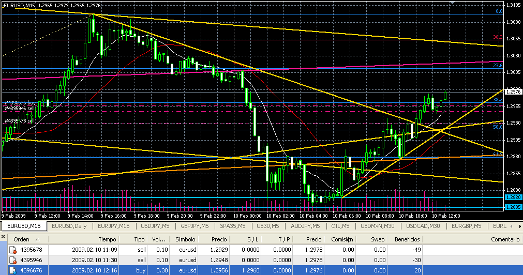Click the 1.2976 current price tag
The image size is (523, 275).
pyautogui.click(x=513, y=91)
